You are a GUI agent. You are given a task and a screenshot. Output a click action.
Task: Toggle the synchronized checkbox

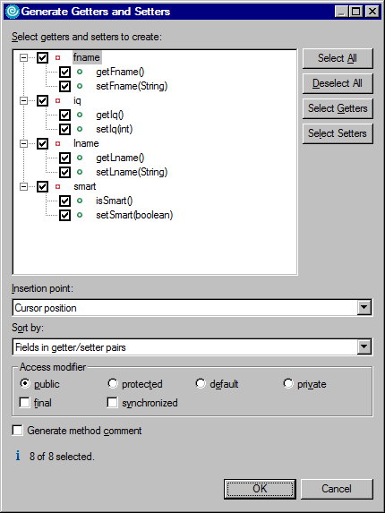coord(112,402)
